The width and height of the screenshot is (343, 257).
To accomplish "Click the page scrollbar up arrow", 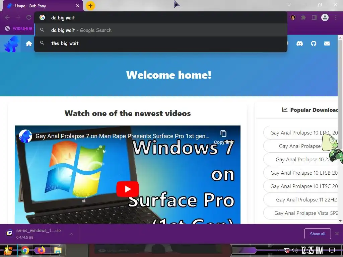I will coord(340,37).
